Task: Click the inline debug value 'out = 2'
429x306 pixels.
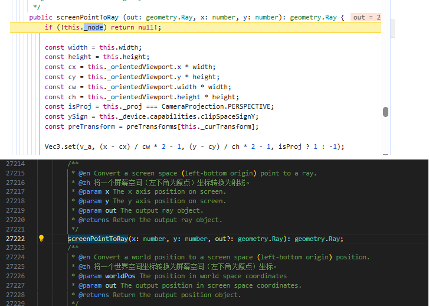Action: click(x=366, y=17)
